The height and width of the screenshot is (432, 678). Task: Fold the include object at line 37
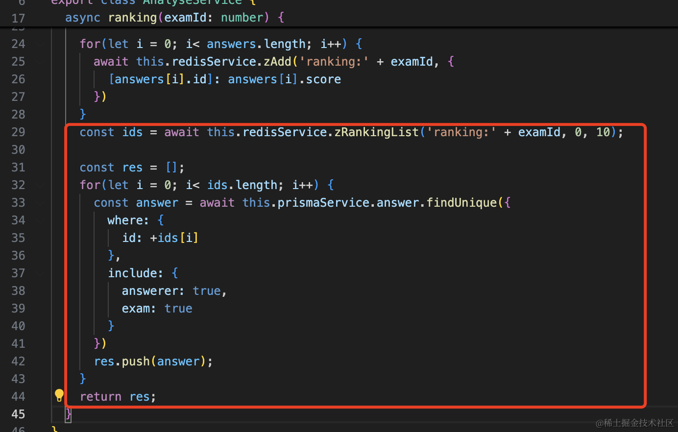pyautogui.click(x=40, y=273)
